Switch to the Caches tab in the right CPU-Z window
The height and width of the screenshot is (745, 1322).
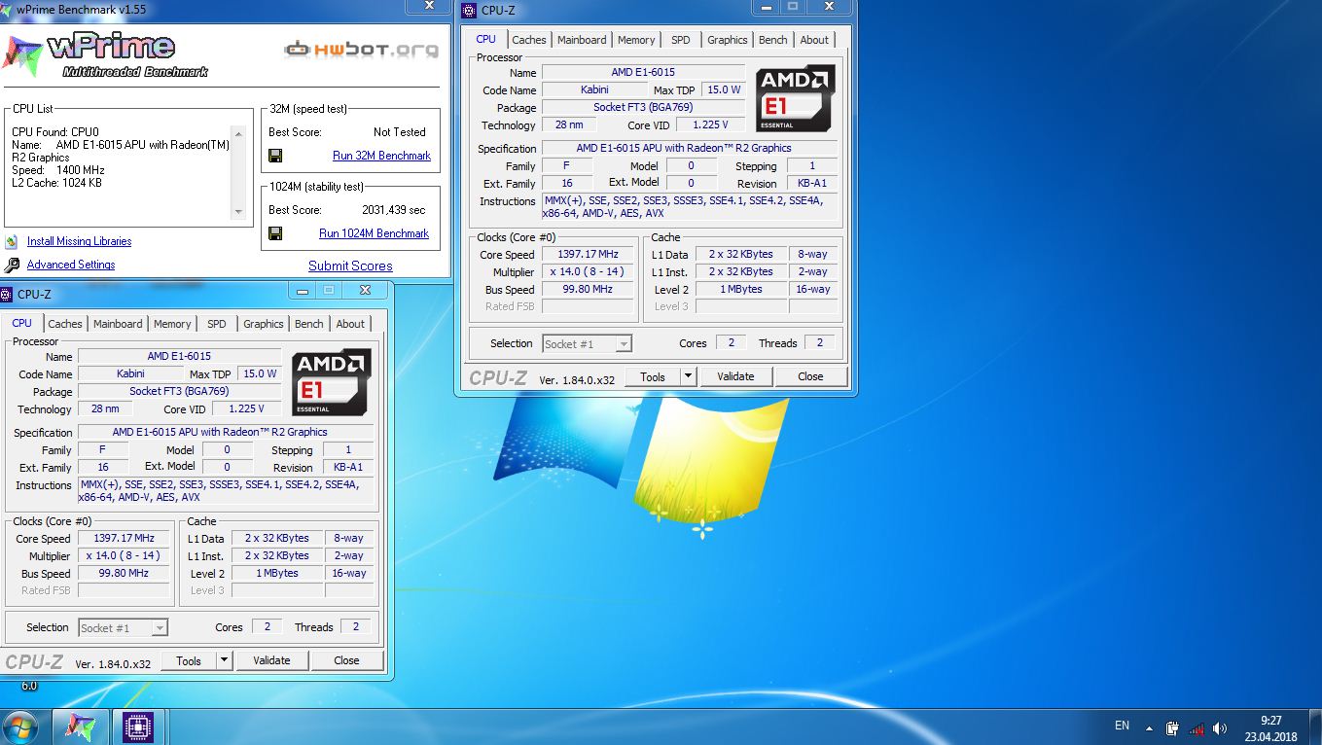click(x=529, y=40)
